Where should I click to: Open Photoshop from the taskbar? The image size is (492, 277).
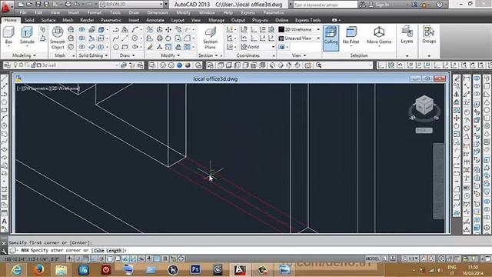coord(195,269)
